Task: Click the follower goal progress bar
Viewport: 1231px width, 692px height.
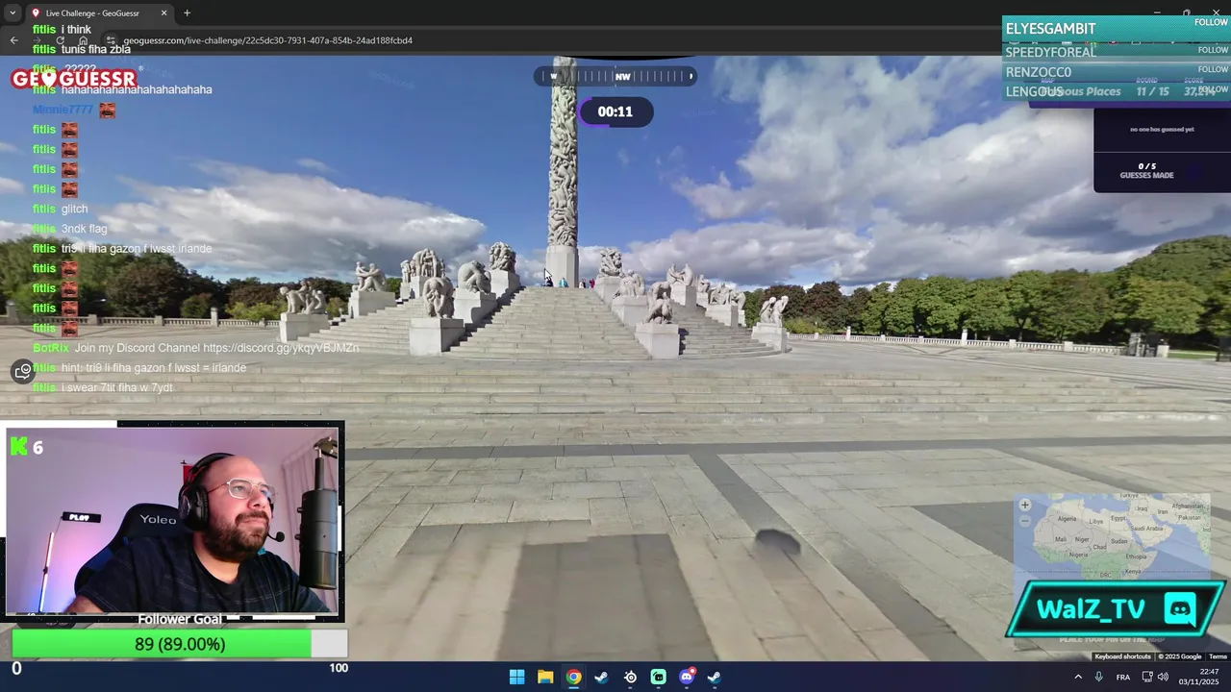Action: (x=180, y=644)
